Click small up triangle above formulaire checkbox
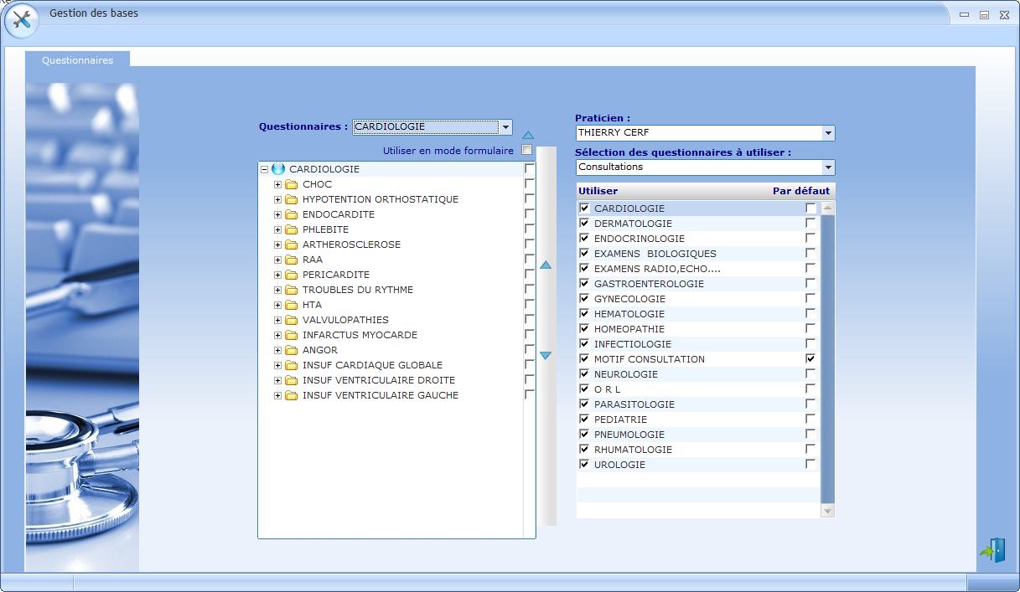 click(x=528, y=135)
